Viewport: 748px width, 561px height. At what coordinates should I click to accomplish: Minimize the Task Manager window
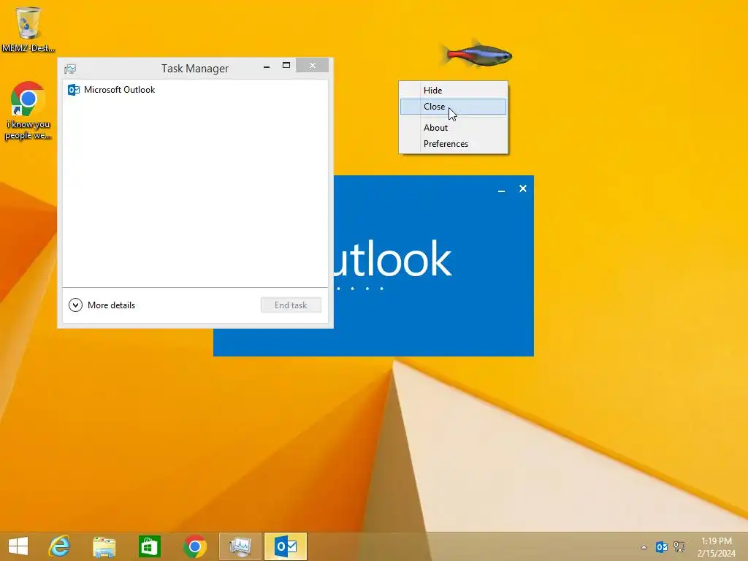267,66
